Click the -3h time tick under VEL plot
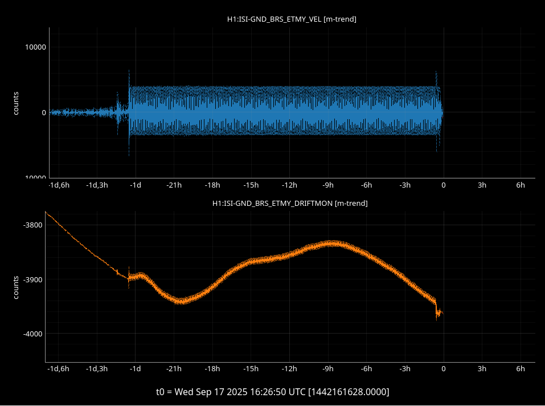 [405, 185]
